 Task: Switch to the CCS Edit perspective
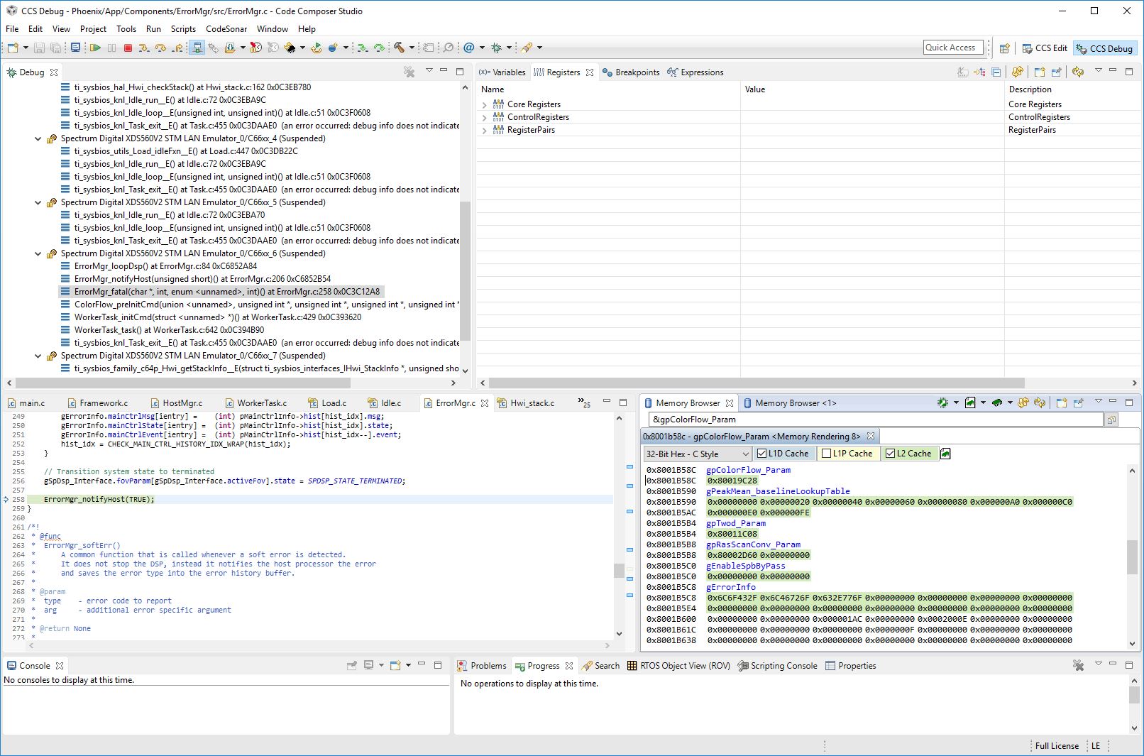tap(1044, 48)
